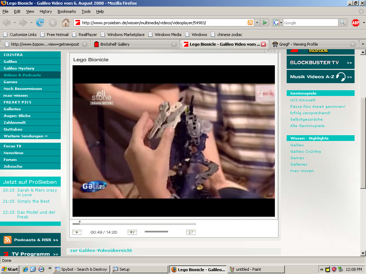
Task: Open the History menu
Action: 46,11
